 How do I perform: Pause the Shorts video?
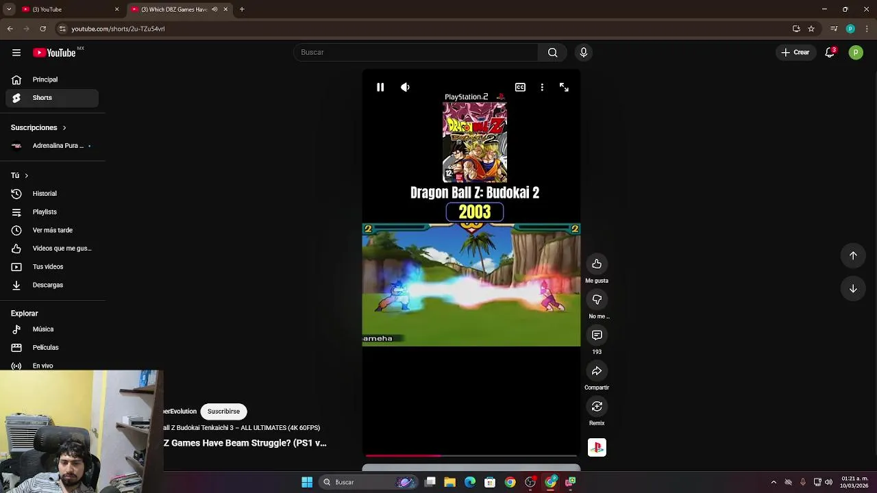(380, 87)
